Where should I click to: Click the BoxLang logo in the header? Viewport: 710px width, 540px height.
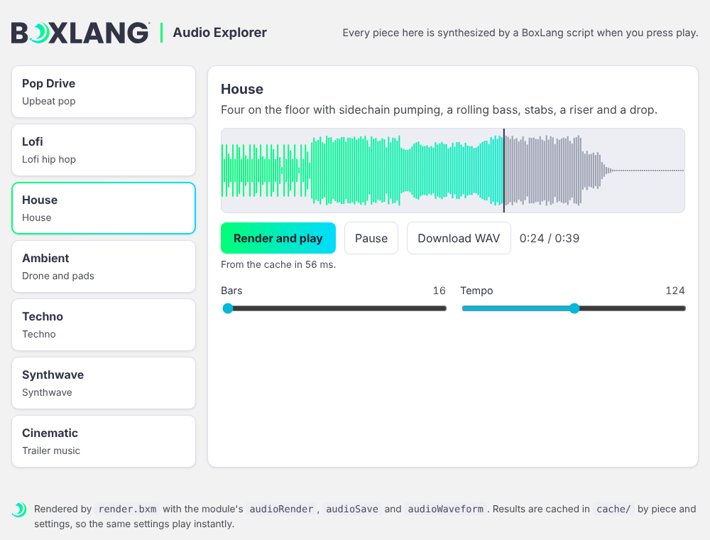pyautogui.click(x=80, y=33)
